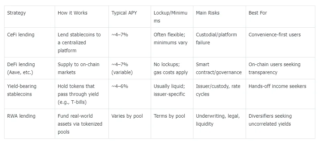Screen dimensions: 325x145
Task: Select the "Supply to on-chain markets" cell
Action: 78,68
